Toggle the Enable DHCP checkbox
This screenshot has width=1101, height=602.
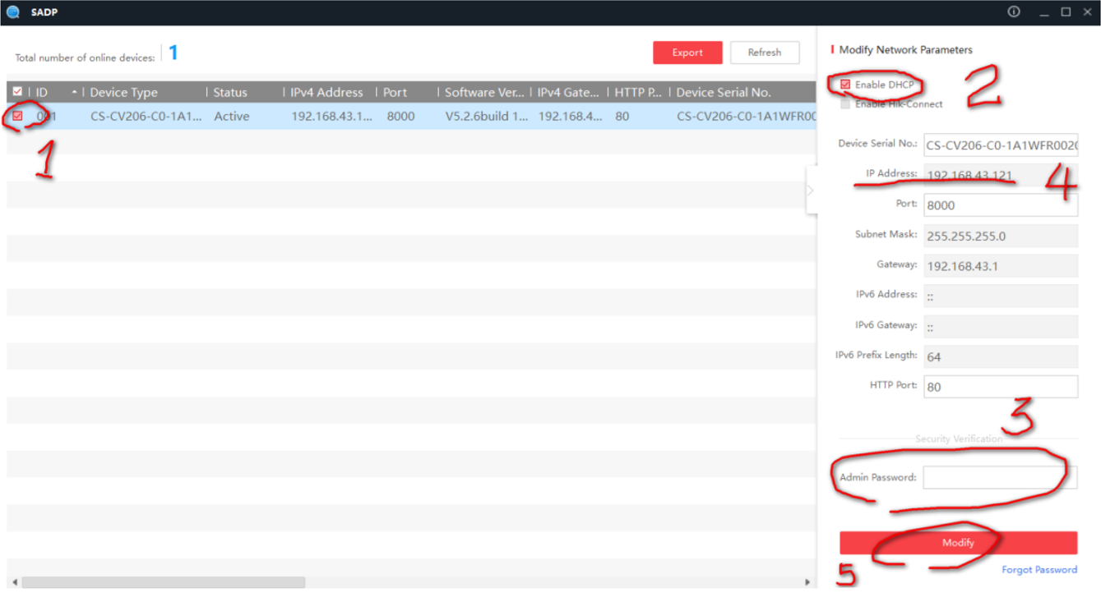(x=845, y=85)
